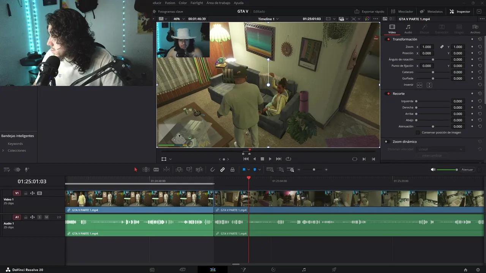Click Exportar rápido button
486x273 pixels.
(369, 11)
